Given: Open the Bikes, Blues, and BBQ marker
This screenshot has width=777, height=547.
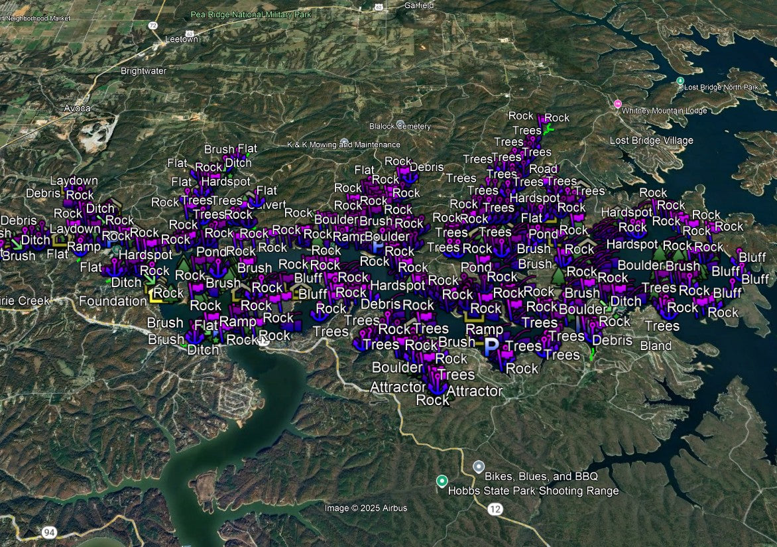Looking at the screenshot, I should click(x=479, y=467).
